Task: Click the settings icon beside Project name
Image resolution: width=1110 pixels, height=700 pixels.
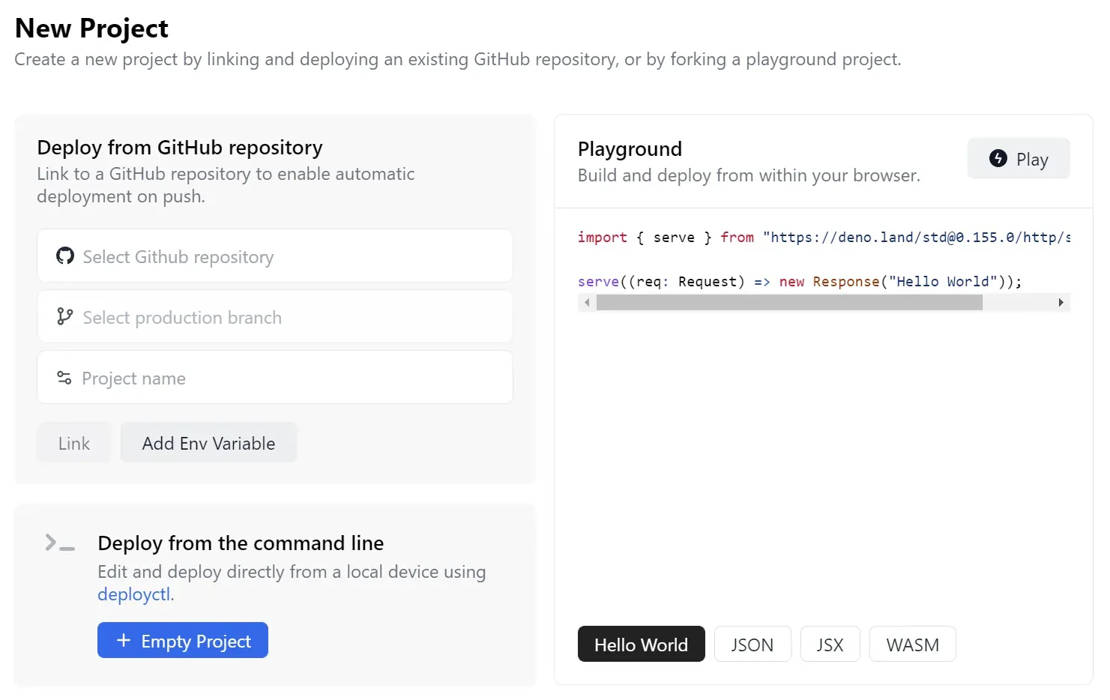Action: pos(64,377)
